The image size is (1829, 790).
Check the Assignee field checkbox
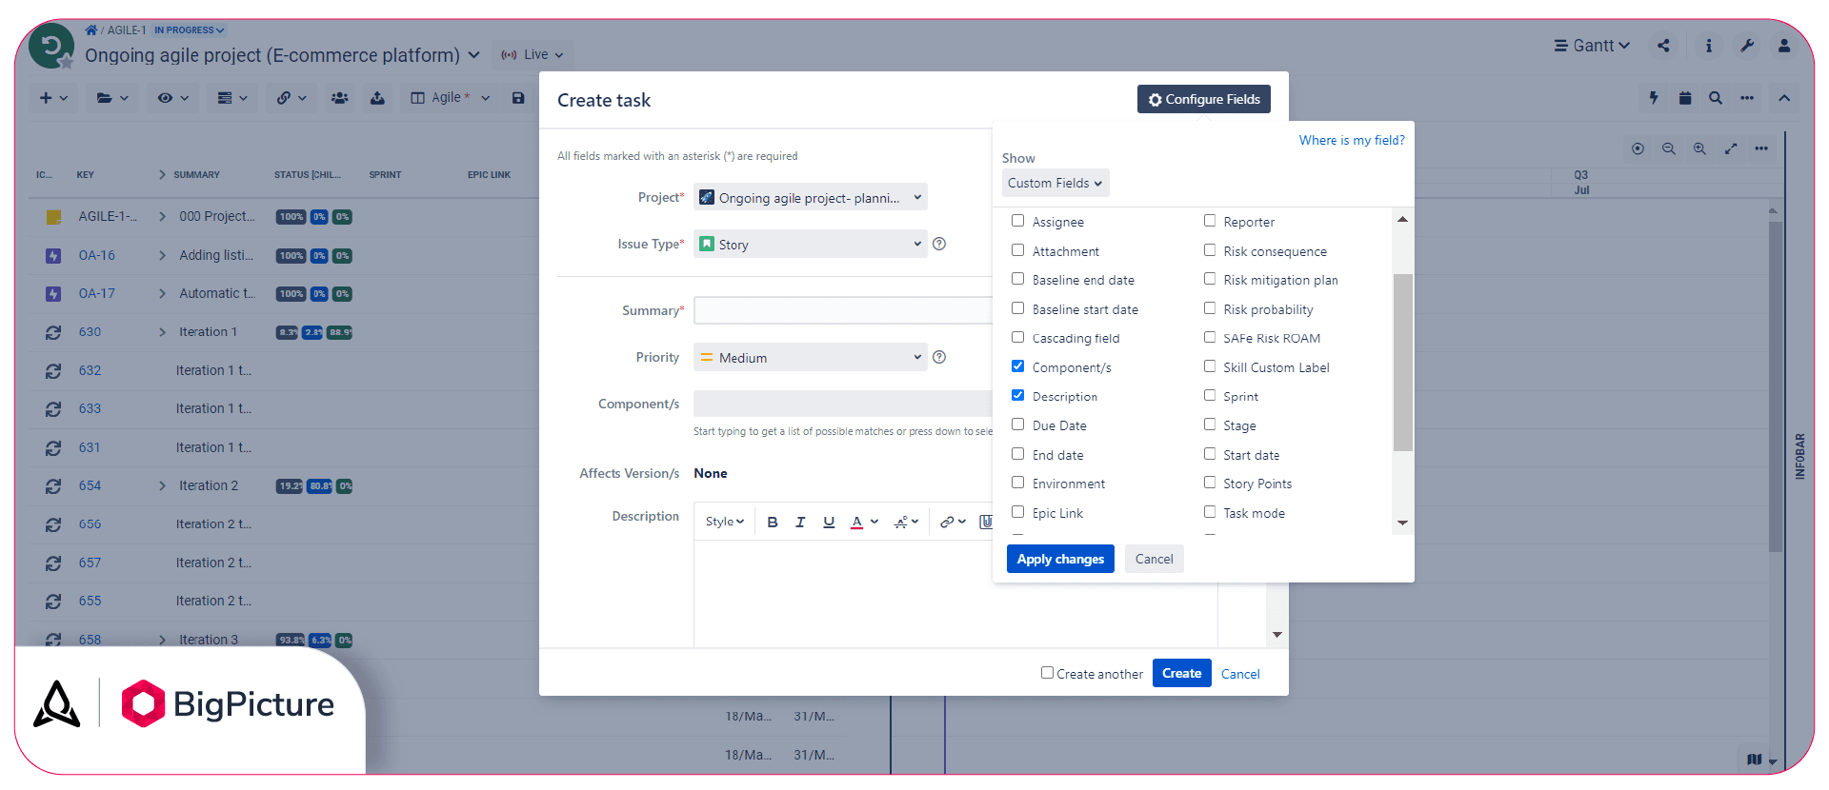[x=1017, y=221]
